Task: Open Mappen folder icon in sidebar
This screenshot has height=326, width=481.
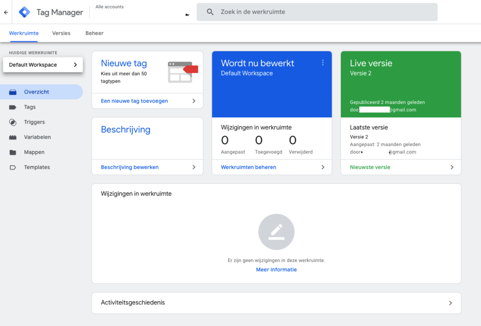Action: (13, 152)
